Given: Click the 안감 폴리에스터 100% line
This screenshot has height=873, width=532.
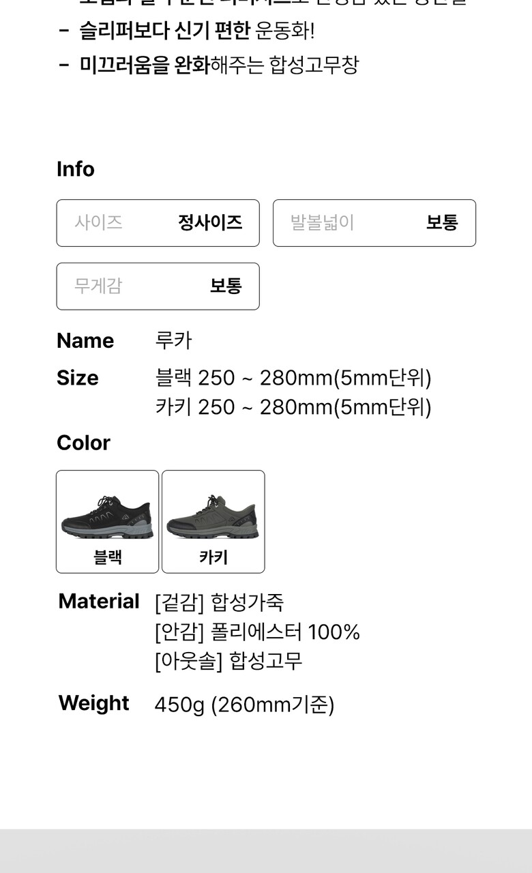Looking at the screenshot, I should point(257,632).
